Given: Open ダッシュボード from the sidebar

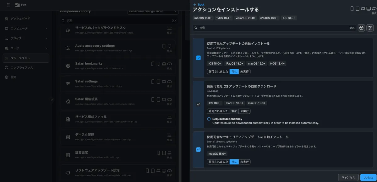Looking at the screenshot, I should (20, 19).
